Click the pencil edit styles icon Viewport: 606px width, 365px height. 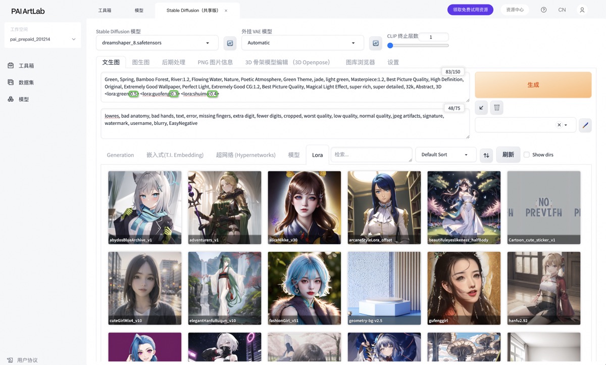tap(585, 125)
